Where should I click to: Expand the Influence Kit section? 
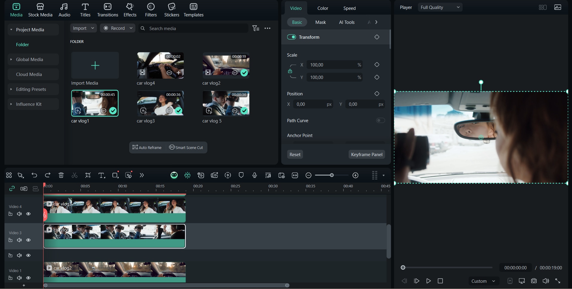11,104
